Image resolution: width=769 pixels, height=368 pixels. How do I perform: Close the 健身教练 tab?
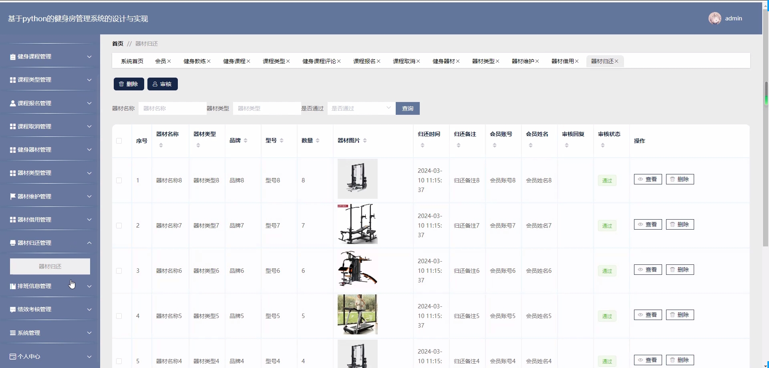point(209,61)
